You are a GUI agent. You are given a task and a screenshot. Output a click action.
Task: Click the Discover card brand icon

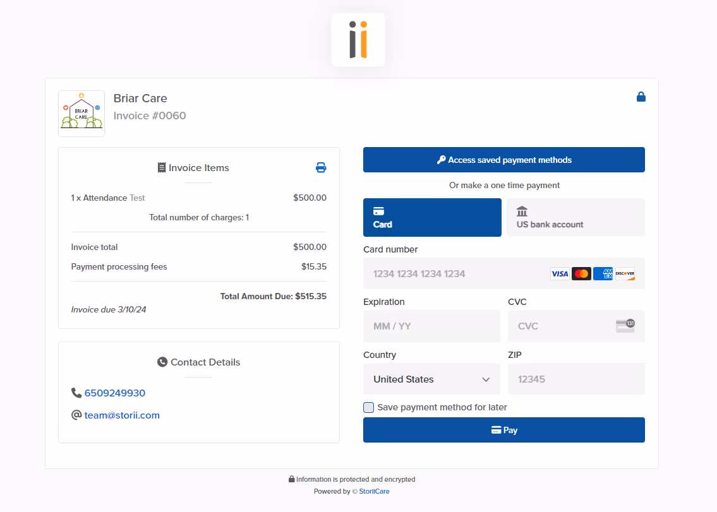coord(625,274)
